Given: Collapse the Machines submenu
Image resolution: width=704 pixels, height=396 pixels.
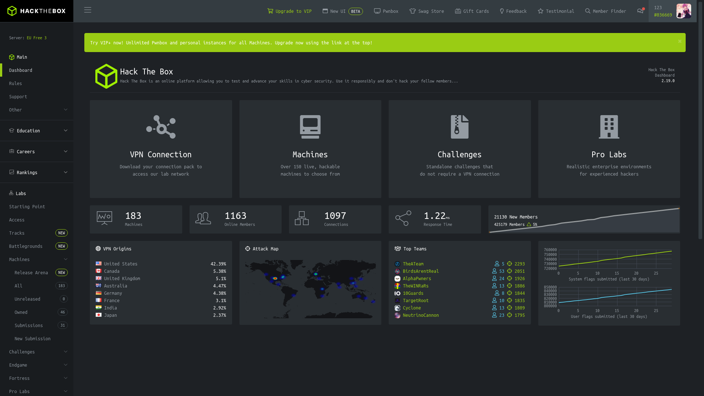Looking at the screenshot, I should [x=37, y=259].
